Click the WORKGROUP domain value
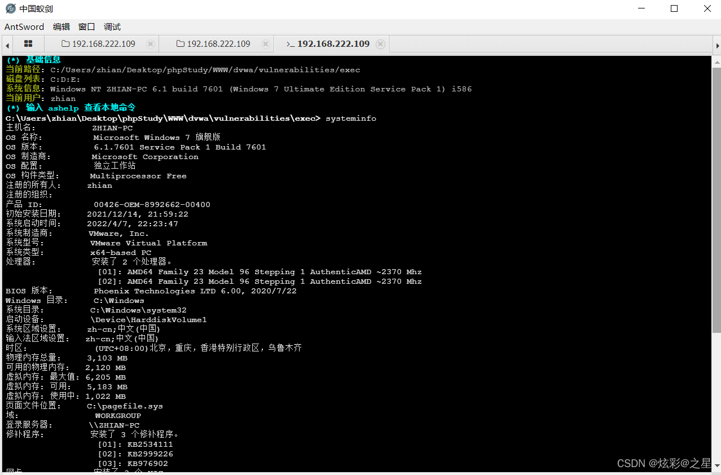 point(118,416)
